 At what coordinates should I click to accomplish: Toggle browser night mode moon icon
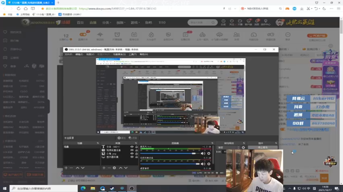(x=324, y=9)
